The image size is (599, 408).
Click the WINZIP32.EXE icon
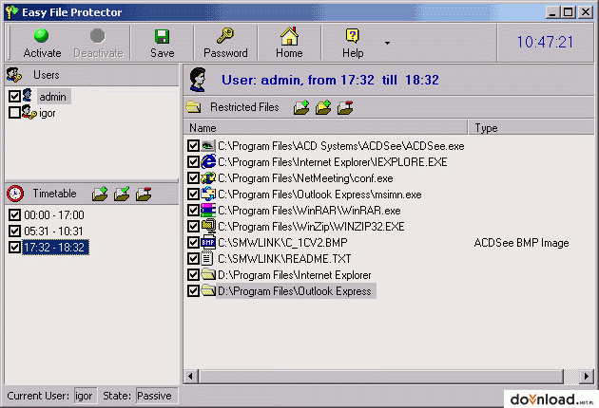point(208,226)
